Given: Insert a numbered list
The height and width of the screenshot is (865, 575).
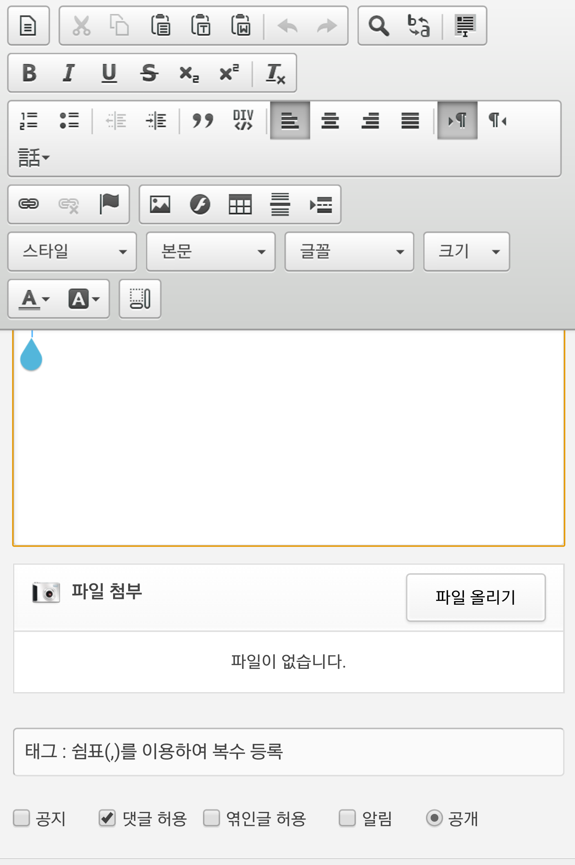Looking at the screenshot, I should (29, 121).
